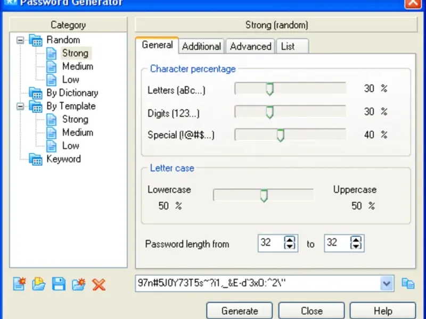The image size is (426, 319).
Task: Click the Letters percentage slider handle
Action: 269,89
